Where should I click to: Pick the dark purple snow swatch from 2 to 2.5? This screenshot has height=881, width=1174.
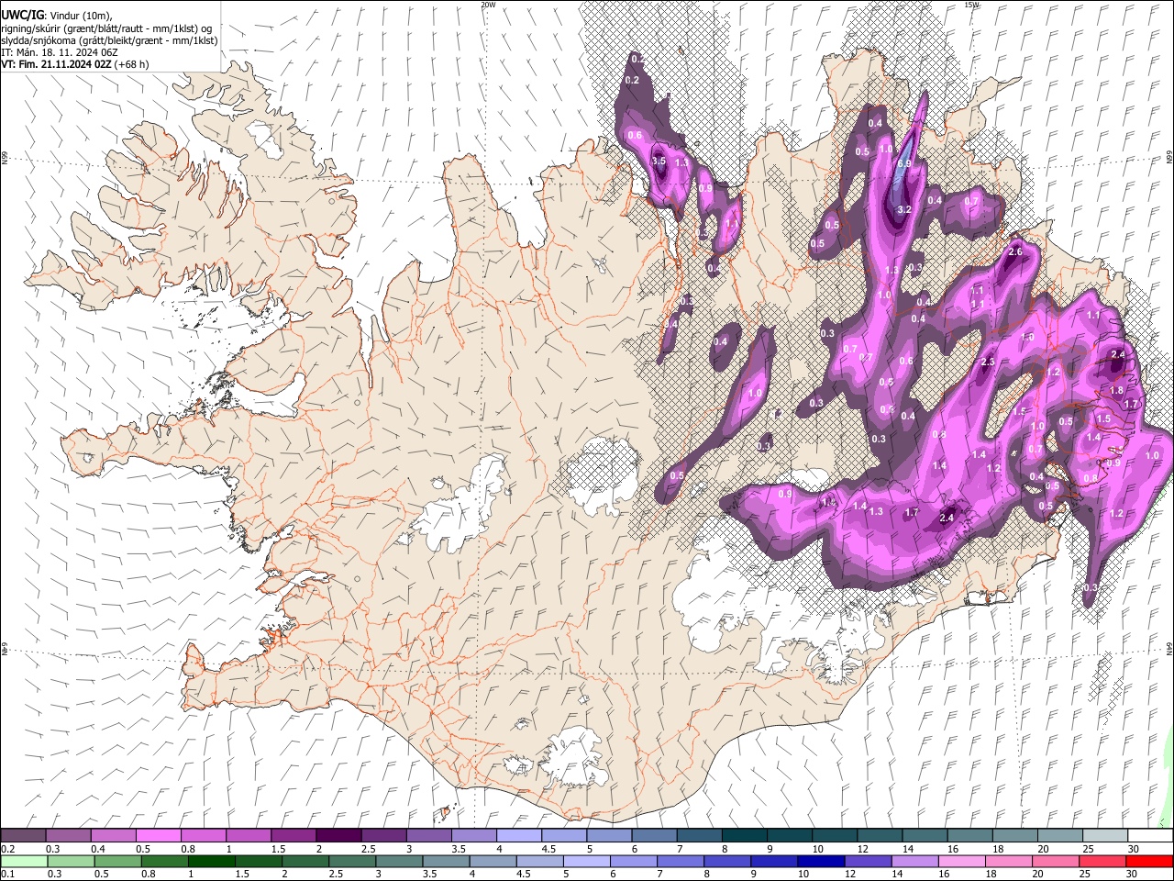point(338,836)
